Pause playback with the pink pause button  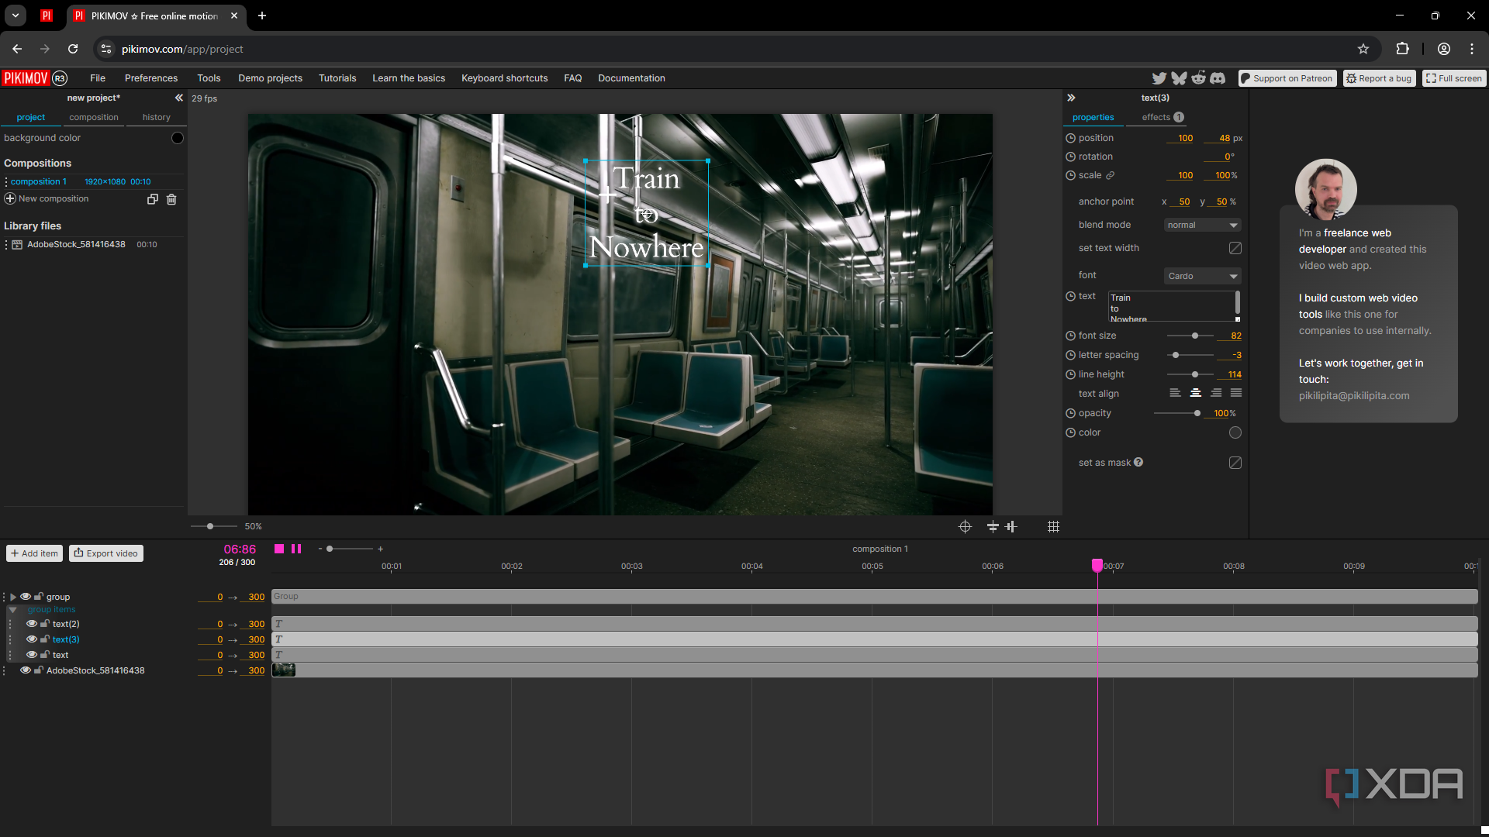[296, 549]
